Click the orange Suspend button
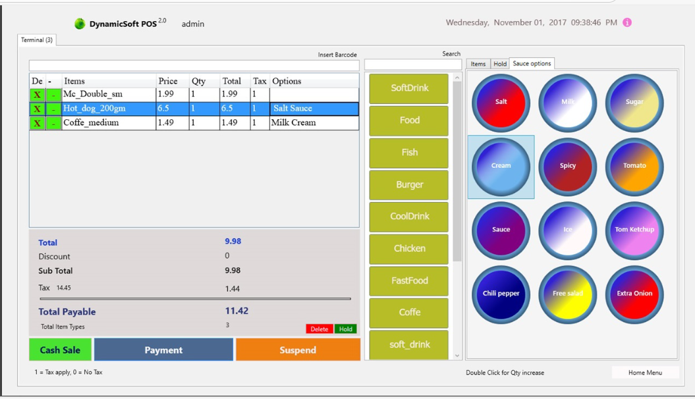This screenshot has width=695, height=399. pyautogui.click(x=298, y=350)
